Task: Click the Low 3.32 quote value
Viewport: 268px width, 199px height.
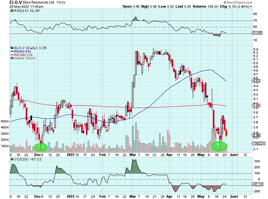Action: (166, 7)
